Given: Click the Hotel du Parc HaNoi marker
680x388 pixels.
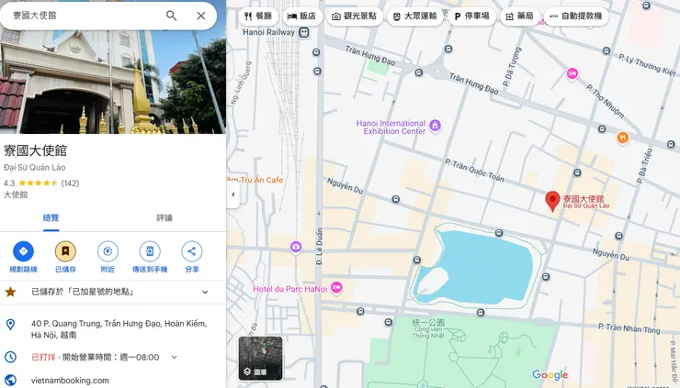Looking at the screenshot, I should (x=336, y=287).
